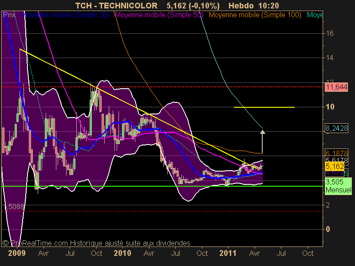Image resolution: width=355 pixels, height=266 pixels.
Task: Click the 0 value on the price axis
Action: [x=327, y=229]
